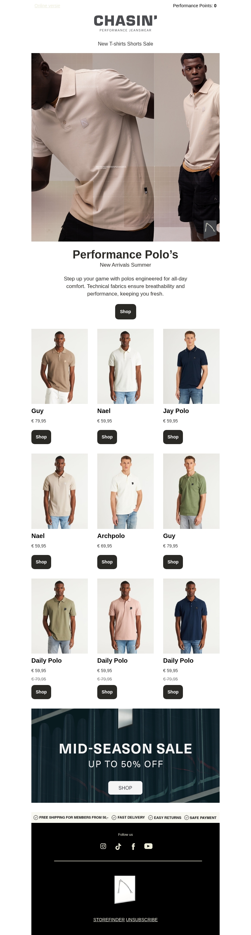The image size is (251, 935).
Task: Click the Shop button under Archpolo
Action: click(x=107, y=562)
